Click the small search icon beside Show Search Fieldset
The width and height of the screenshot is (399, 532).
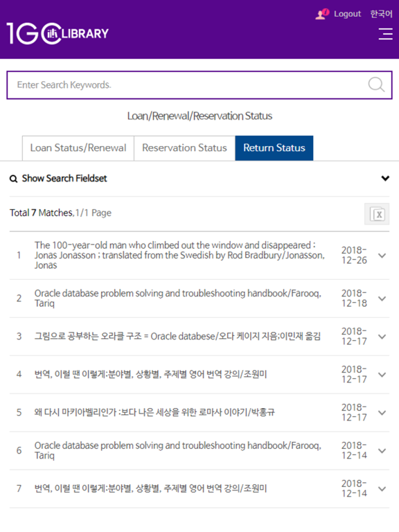tap(13, 179)
